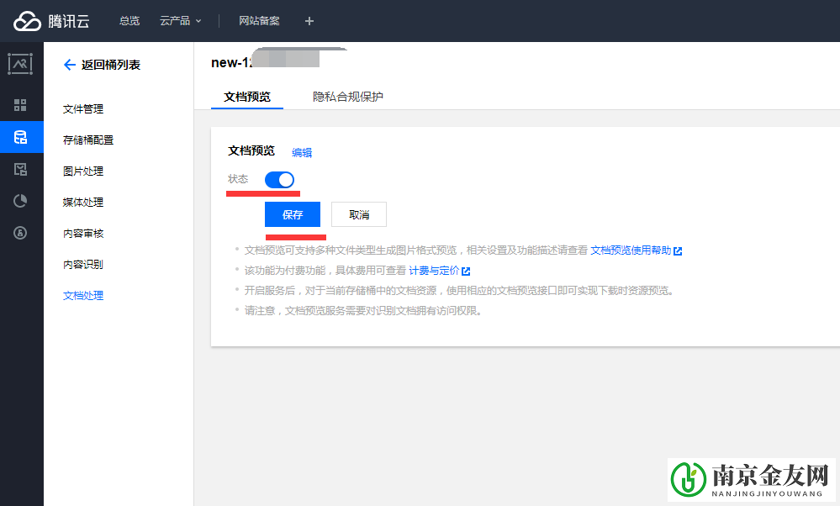Viewport: 840px width, 506px height.
Task: Click the highlighted storage bucket sidebar icon
Action: [20, 137]
